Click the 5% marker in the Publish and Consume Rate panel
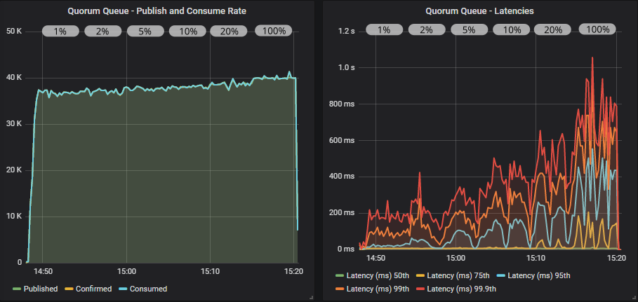The height and width of the screenshot is (302, 638). tap(145, 31)
